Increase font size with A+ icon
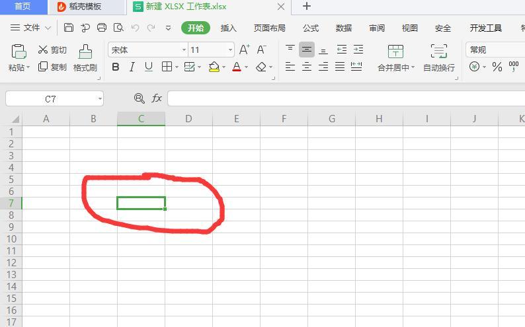The height and width of the screenshot is (327, 525). (x=245, y=50)
